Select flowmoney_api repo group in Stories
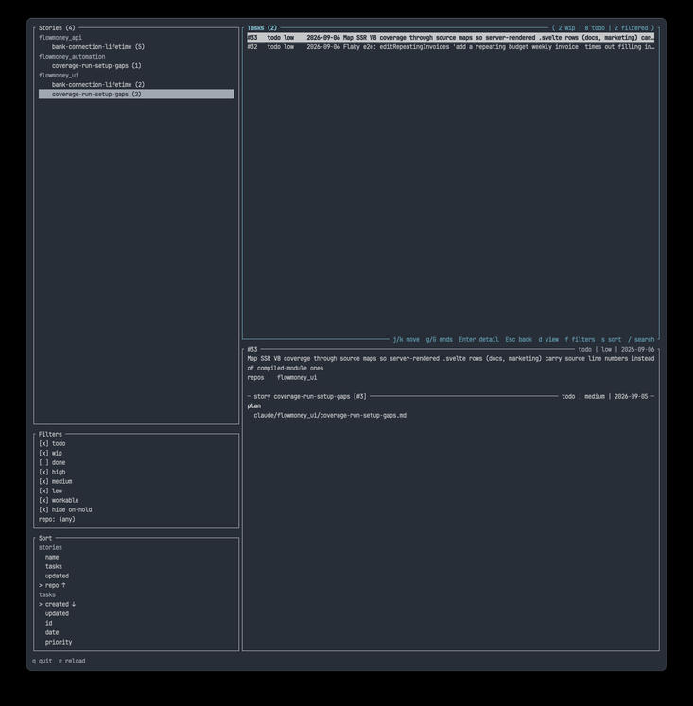Image resolution: width=693 pixels, height=706 pixels. 61,38
